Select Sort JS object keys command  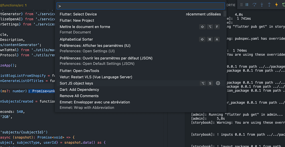tap(141, 83)
